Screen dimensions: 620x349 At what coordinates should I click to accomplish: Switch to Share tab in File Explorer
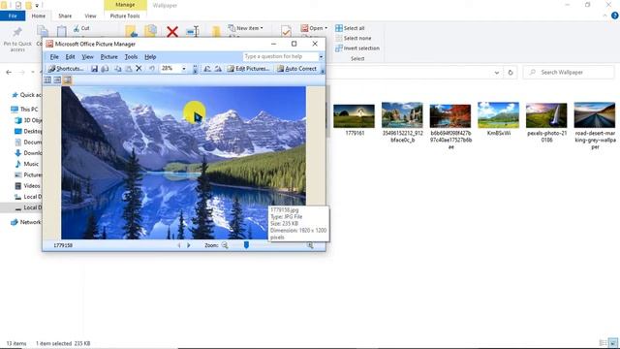(x=65, y=16)
